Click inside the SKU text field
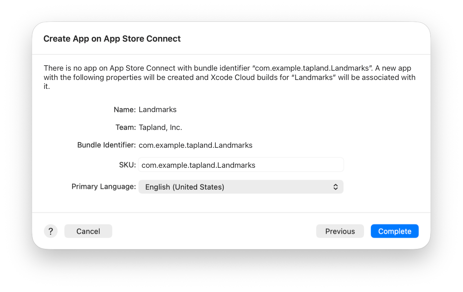463x292 pixels. (x=240, y=165)
